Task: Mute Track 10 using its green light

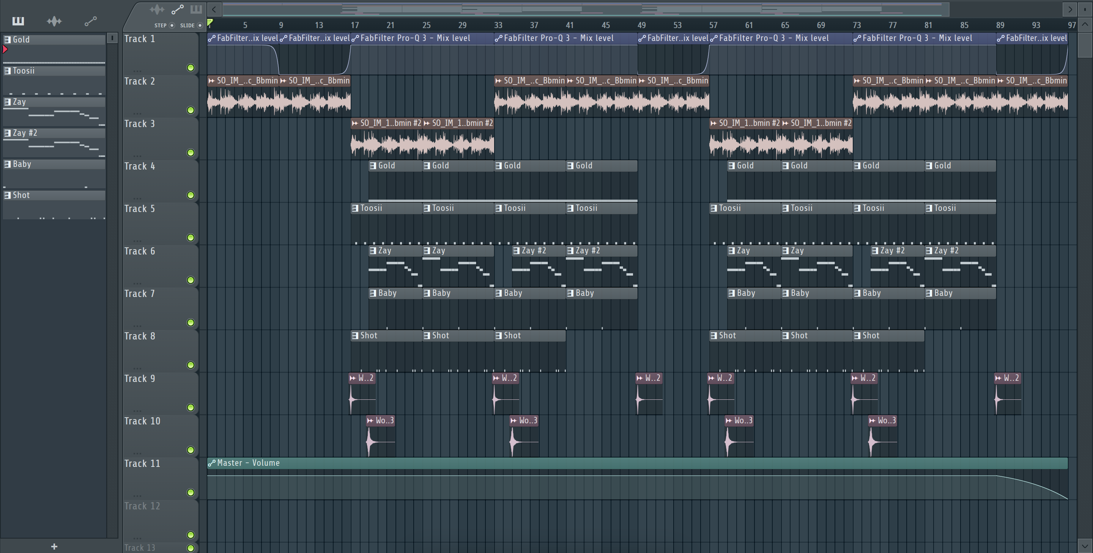Action: coord(191,450)
